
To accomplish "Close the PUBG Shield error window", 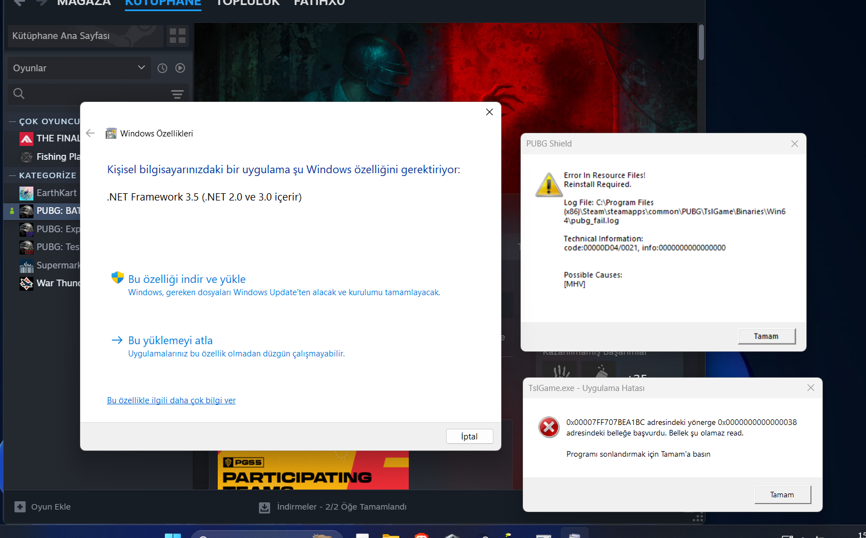I will click(x=795, y=144).
